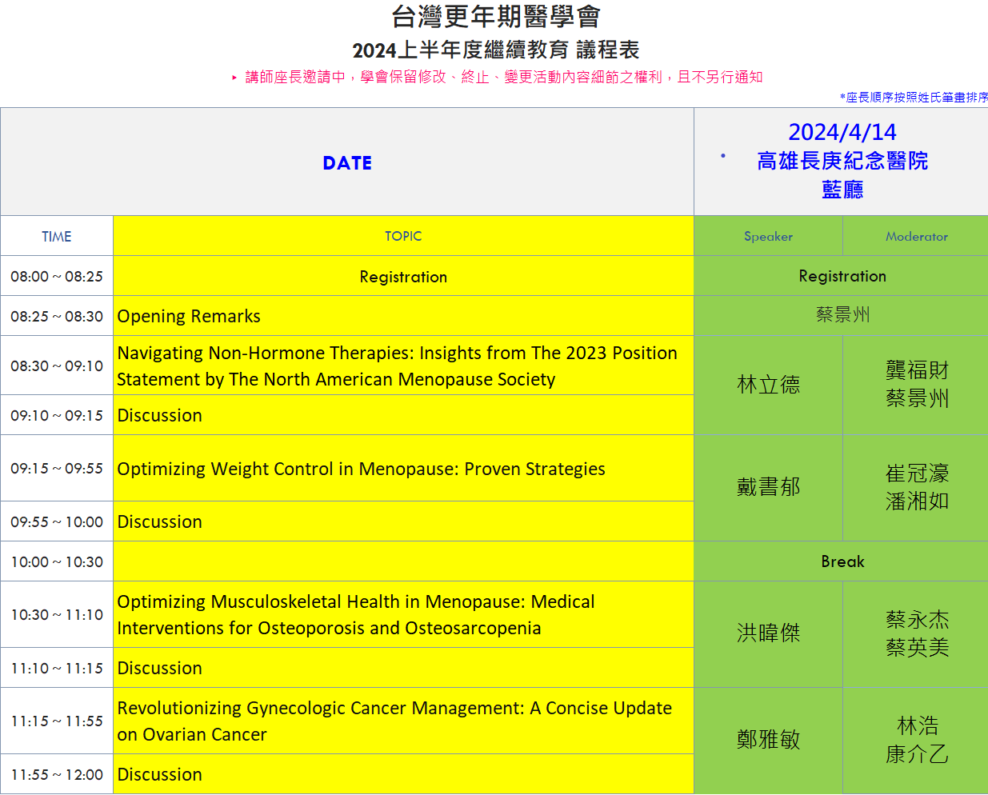This screenshot has height=795, width=988.
Task: Click the DATE header cell
Action: tap(347, 162)
